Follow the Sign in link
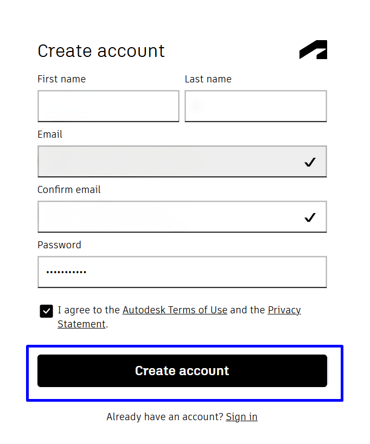The width and height of the screenshot is (370, 444). (241, 417)
